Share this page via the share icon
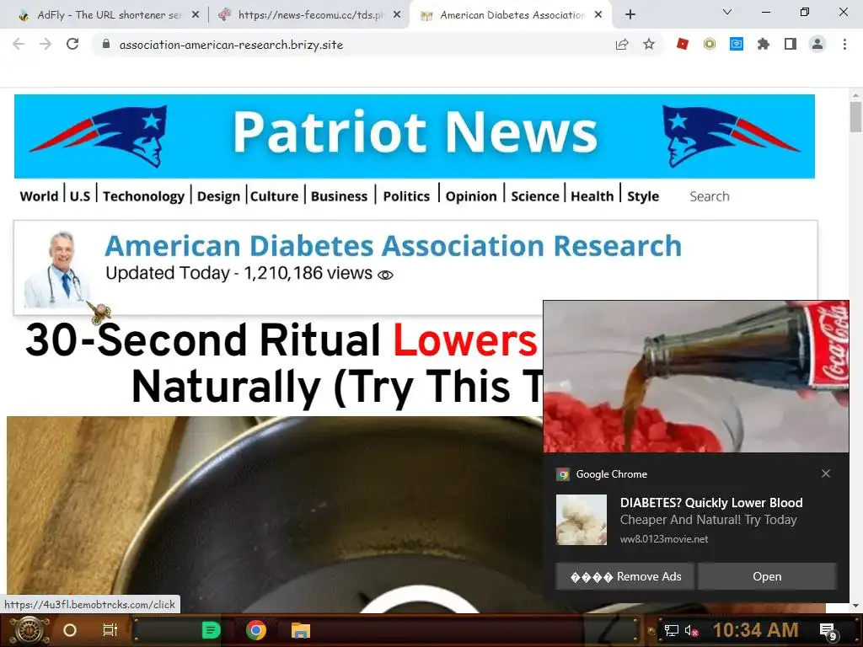 tap(622, 44)
